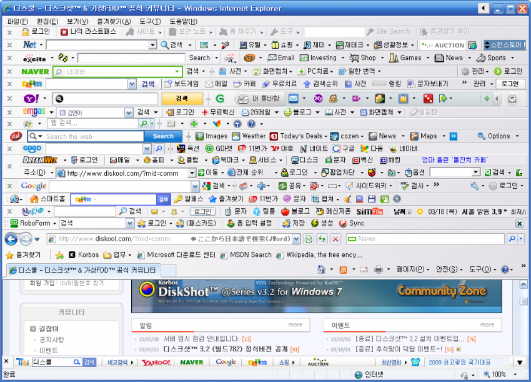Click the page scrollbar up arrow
This screenshot has width=531, height=382.
coord(524,284)
